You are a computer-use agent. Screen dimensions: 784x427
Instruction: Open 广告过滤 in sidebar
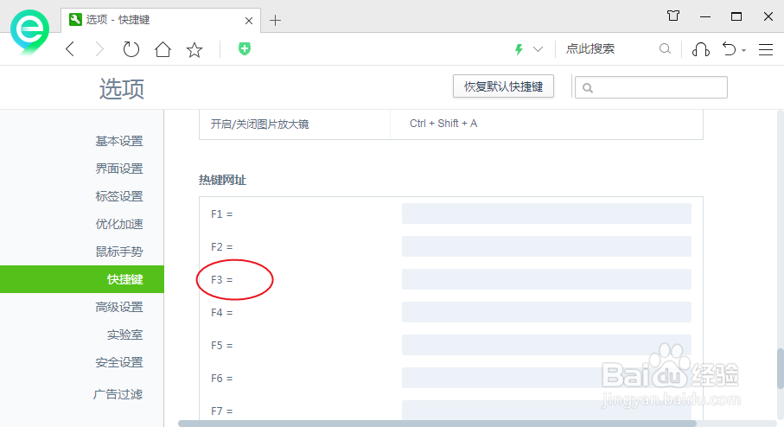coord(118,394)
